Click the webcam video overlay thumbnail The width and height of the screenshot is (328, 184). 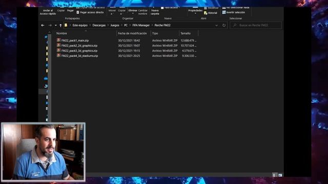(43, 152)
